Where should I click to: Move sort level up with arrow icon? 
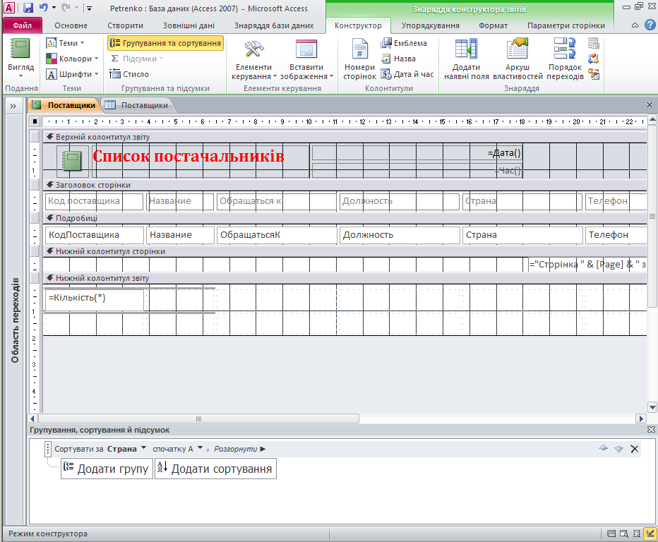(x=603, y=448)
